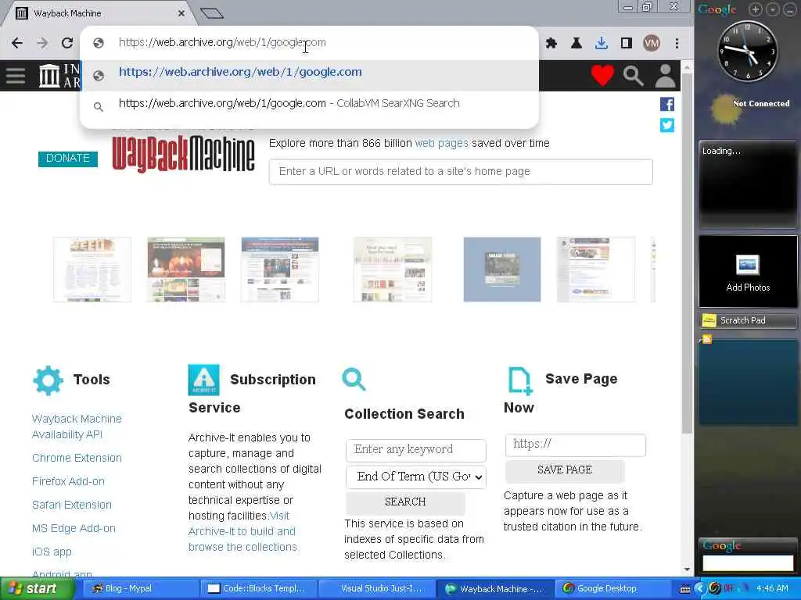Open the Archive search magnifier icon
801x600 pixels.
633,76
